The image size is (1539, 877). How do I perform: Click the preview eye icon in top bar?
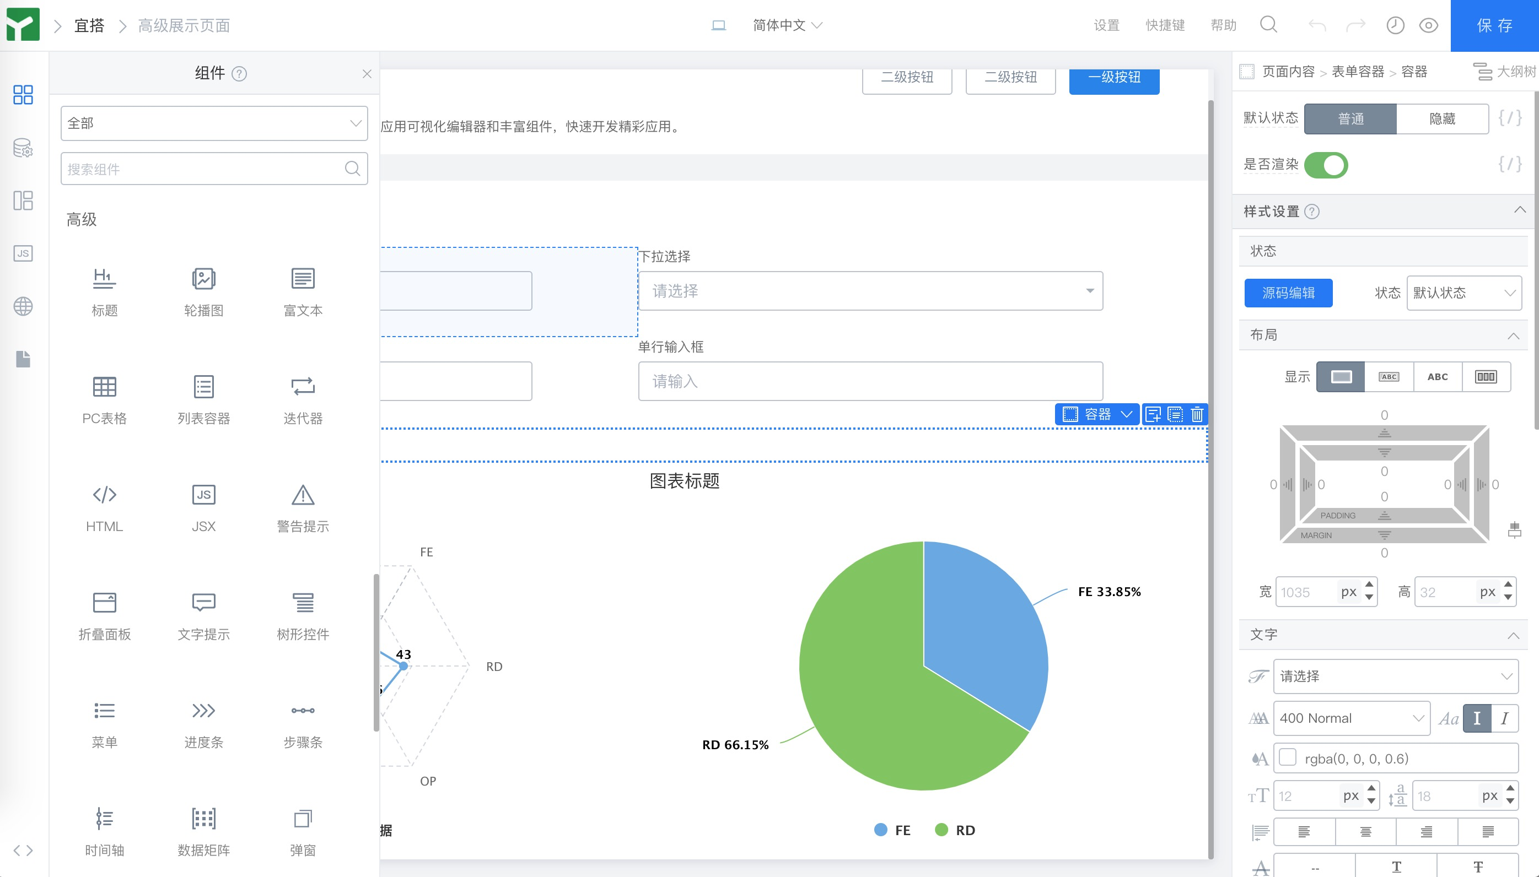1428,25
